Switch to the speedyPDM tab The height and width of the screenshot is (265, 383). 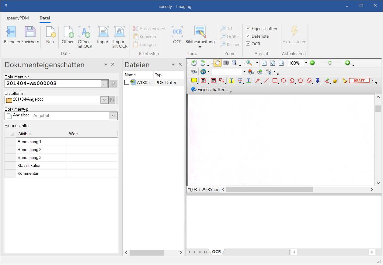(18, 18)
